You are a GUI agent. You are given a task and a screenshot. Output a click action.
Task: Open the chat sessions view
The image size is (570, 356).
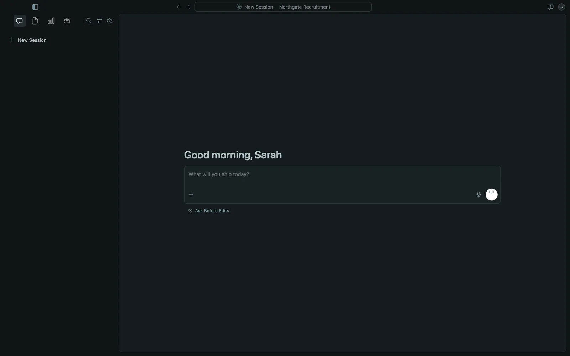(x=20, y=21)
